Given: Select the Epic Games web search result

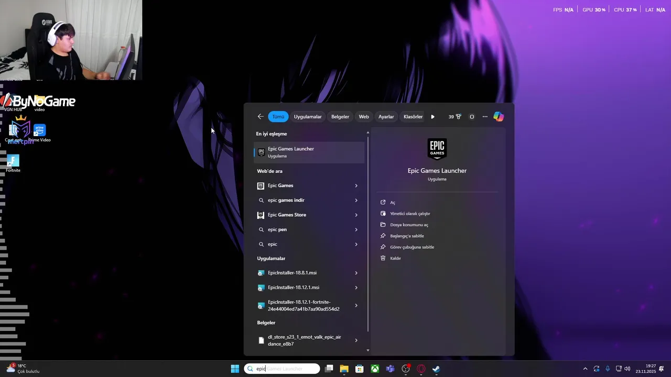Looking at the screenshot, I should (303, 185).
